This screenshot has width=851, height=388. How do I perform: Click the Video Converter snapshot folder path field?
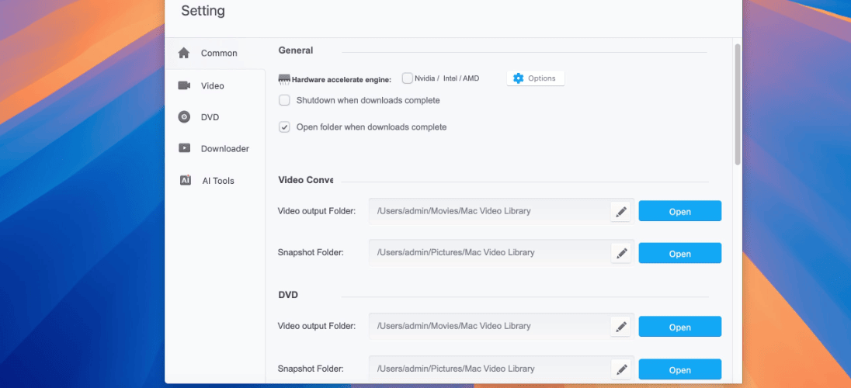click(x=488, y=252)
